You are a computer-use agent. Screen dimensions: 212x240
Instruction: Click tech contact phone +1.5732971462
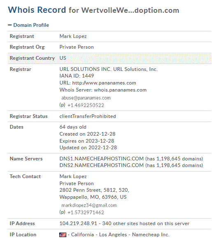tap(86, 212)
